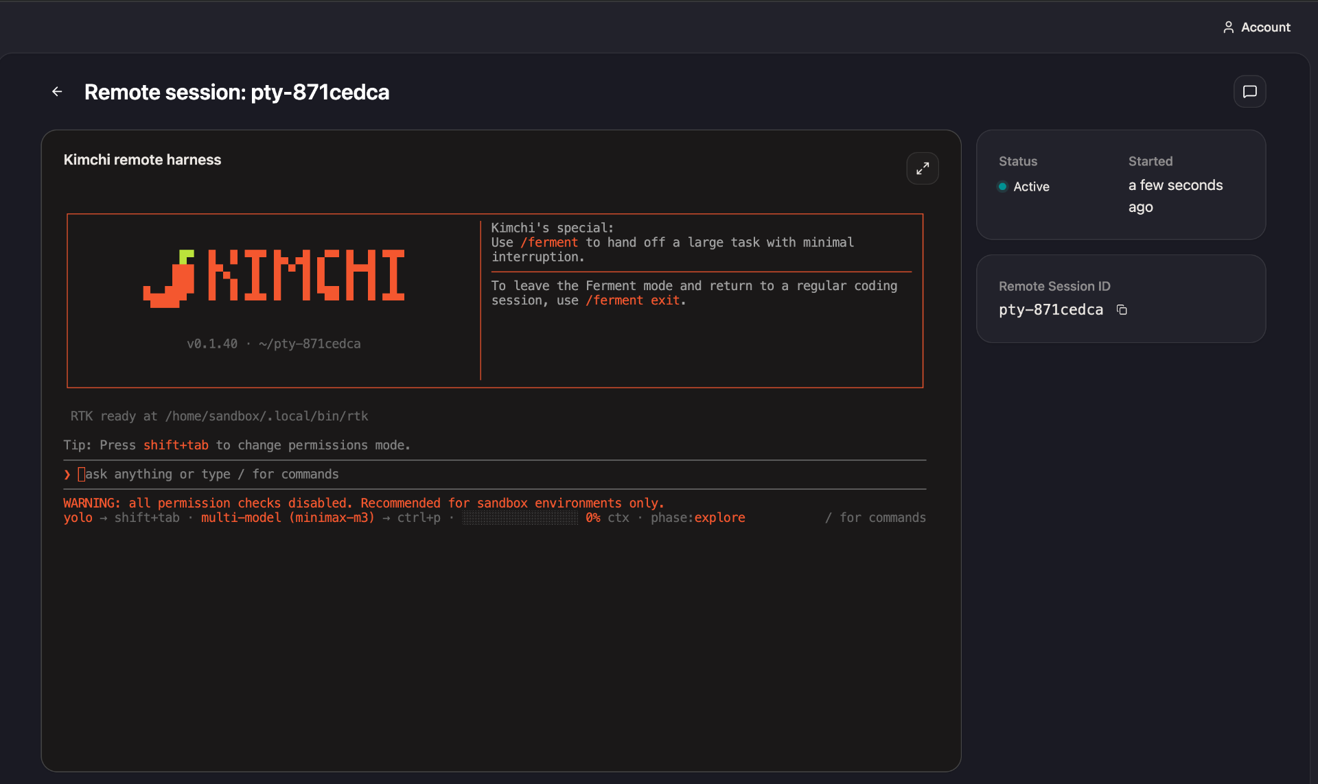
Task: Copy the Remote Session ID
Action: [1122, 310]
